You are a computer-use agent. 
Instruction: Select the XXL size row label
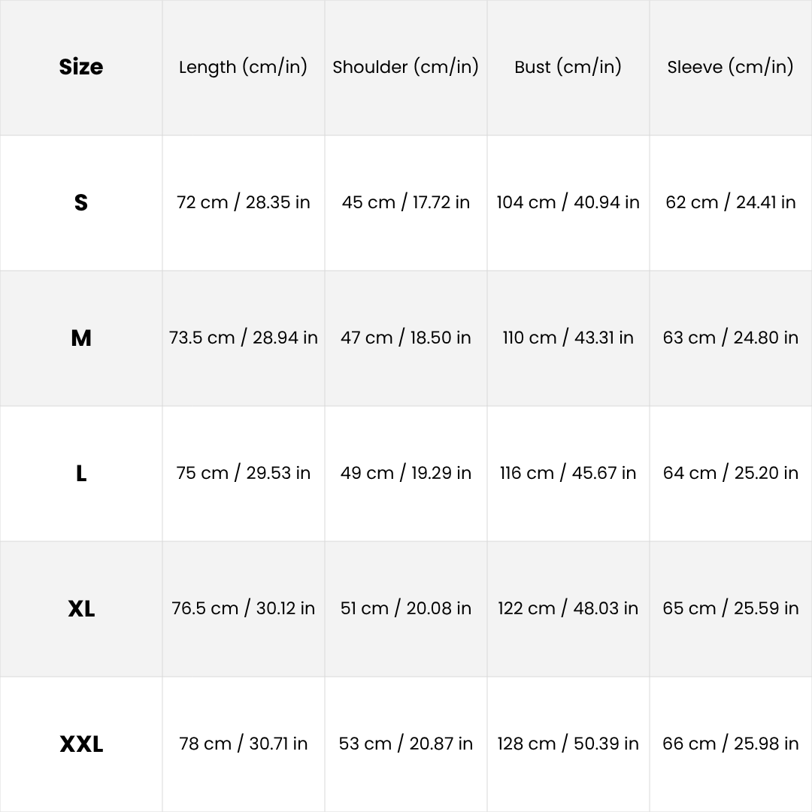pos(81,744)
